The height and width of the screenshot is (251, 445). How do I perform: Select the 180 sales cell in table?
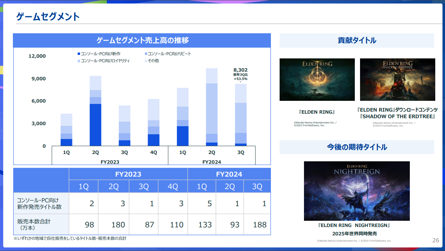point(114,225)
